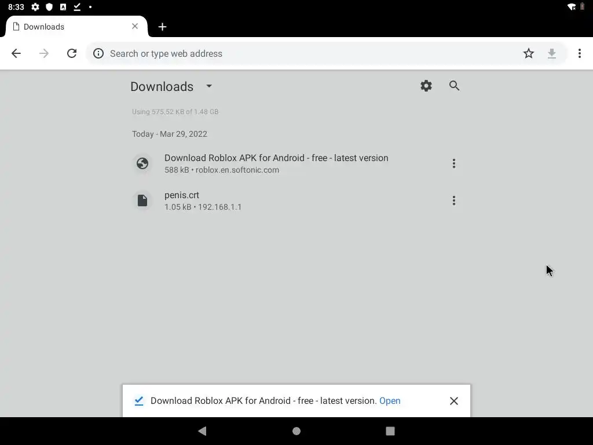
Task: Go back with the browser back arrow
Action: 16,53
